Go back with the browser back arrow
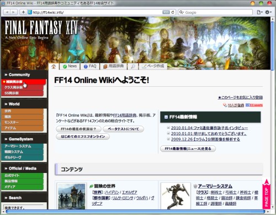Viewport: 276px width, 215px height. click(x=7, y=12)
